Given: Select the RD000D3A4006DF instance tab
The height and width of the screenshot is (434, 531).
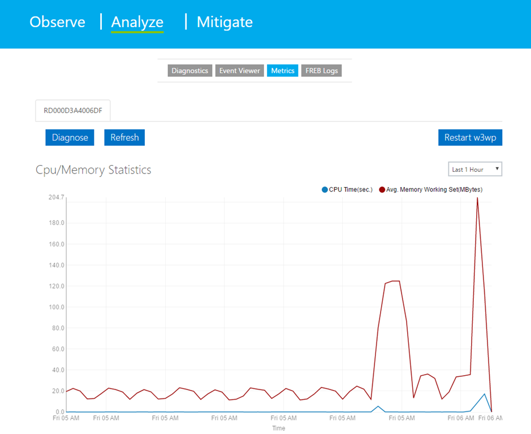Looking at the screenshot, I should (73, 110).
